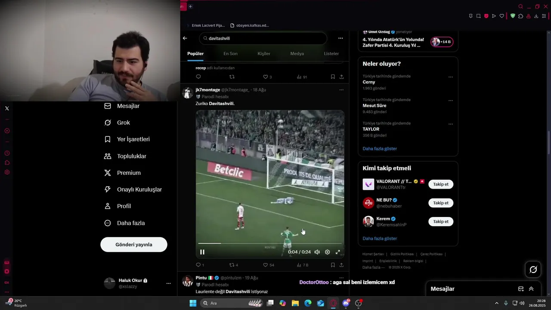The height and width of the screenshot is (310, 551).
Task: Open more options for TAYLOR trend
Action: coord(451,124)
